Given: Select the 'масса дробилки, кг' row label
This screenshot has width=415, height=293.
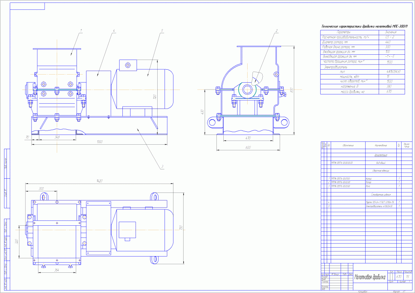Looking at the screenshot, I should (352, 92).
